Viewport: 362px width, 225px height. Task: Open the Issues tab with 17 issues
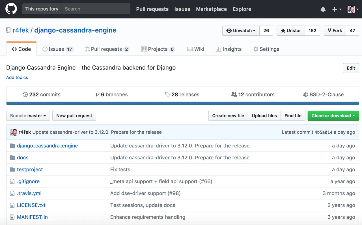(x=58, y=49)
